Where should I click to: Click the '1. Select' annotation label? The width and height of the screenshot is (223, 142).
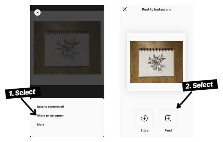[x=23, y=93]
